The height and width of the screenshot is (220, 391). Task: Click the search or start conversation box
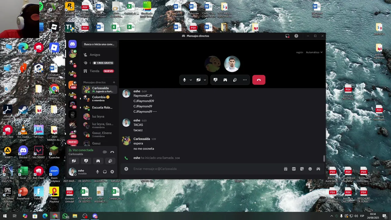click(99, 44)
